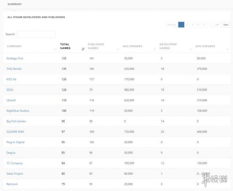The width and height of the screenshot is (233, 191).
Task: Open the KISS ltd company link
Action: (11, 79)
